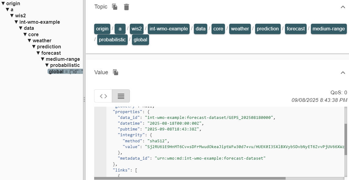Click the integrity hash value string
Screen dimensions: 349x180
click(245, 147)
